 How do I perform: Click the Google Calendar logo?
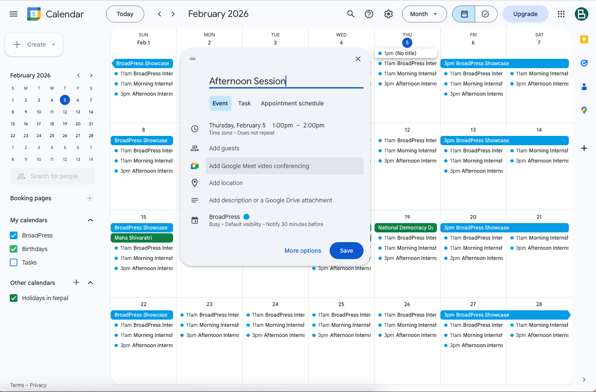34,14
